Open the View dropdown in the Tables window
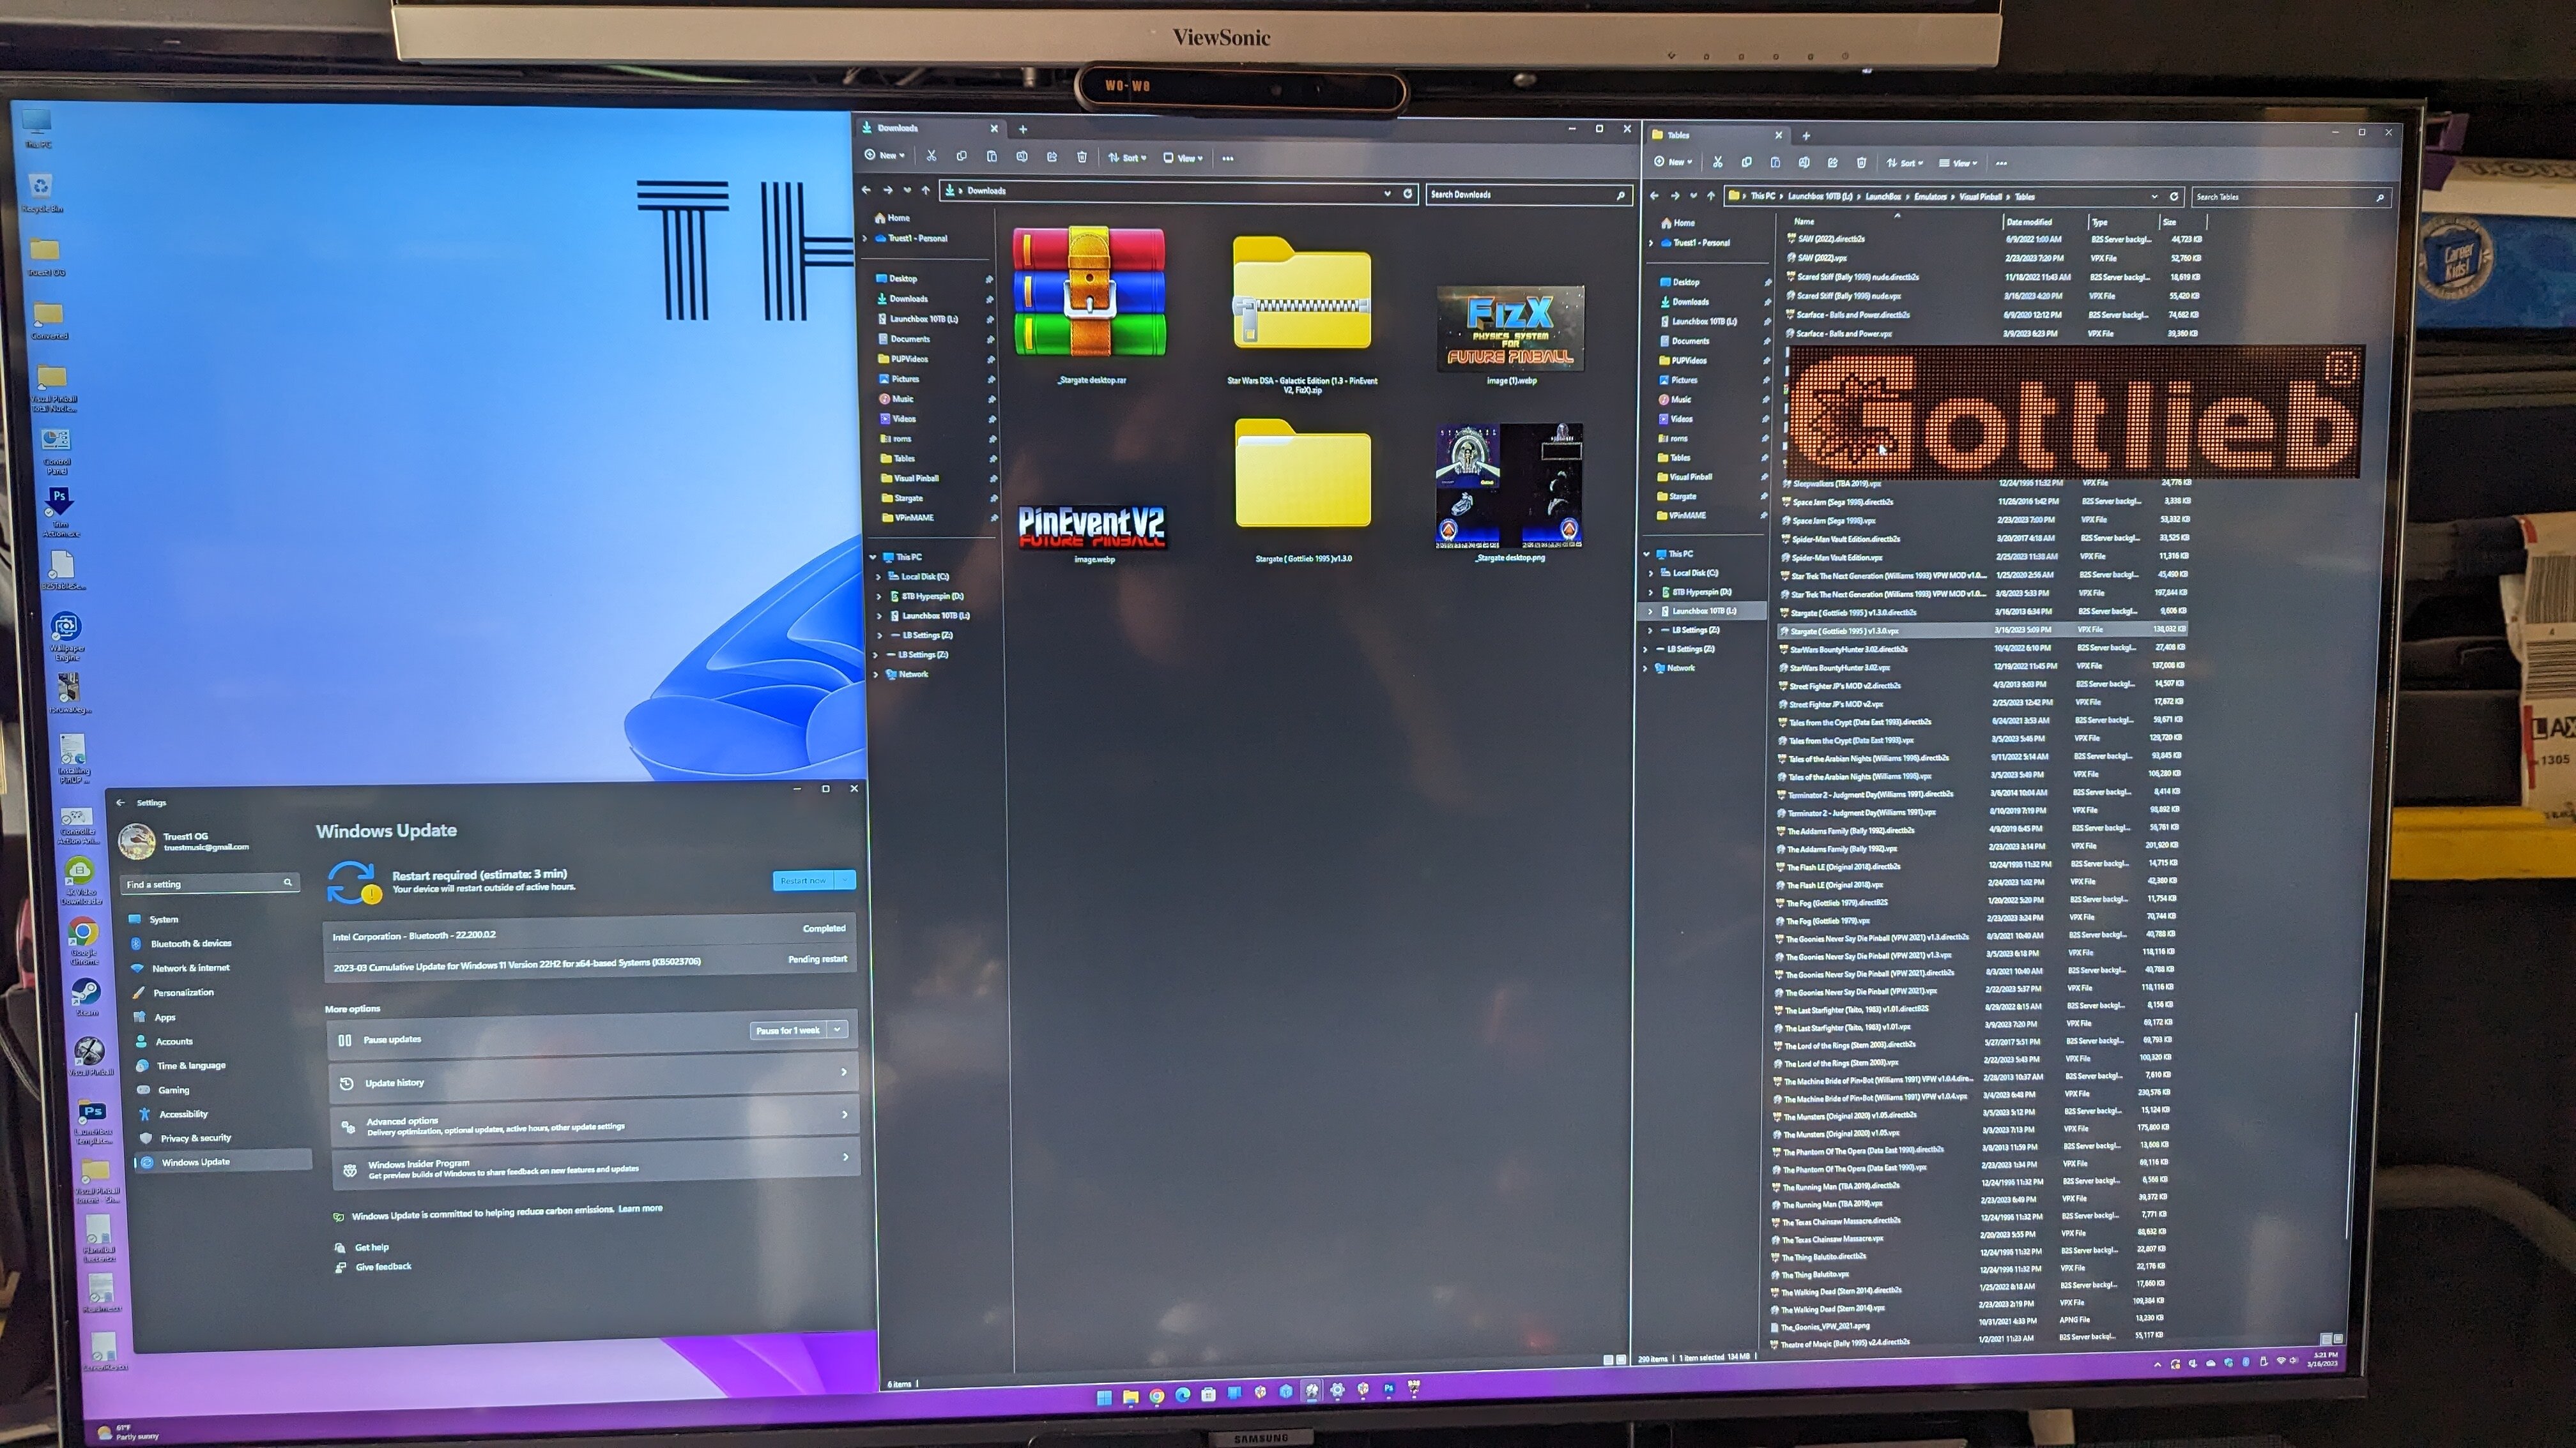Screen dimensions: 2576x1448 (1959, 163)
